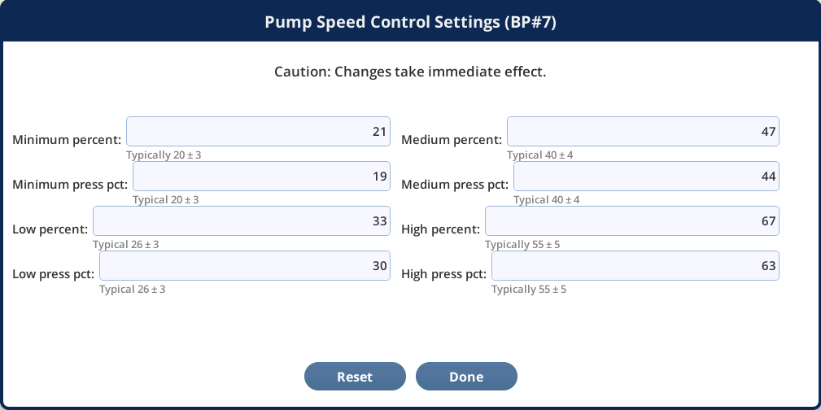Screen dimensions: 821x410
Task: Click the "Medium percent:" label text
Action: 452,140
